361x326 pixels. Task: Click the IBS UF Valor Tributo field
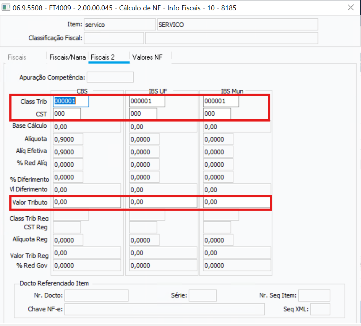[x=163, y=202]
